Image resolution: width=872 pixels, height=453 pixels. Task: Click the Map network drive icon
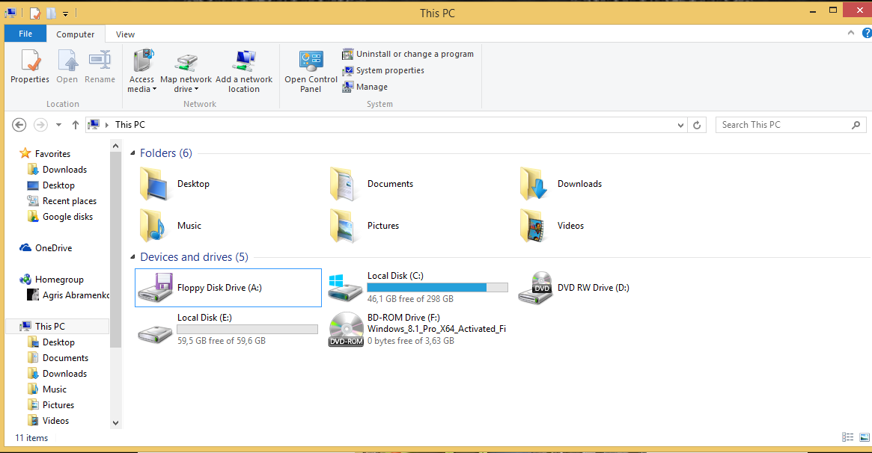[x=186, y=62]
